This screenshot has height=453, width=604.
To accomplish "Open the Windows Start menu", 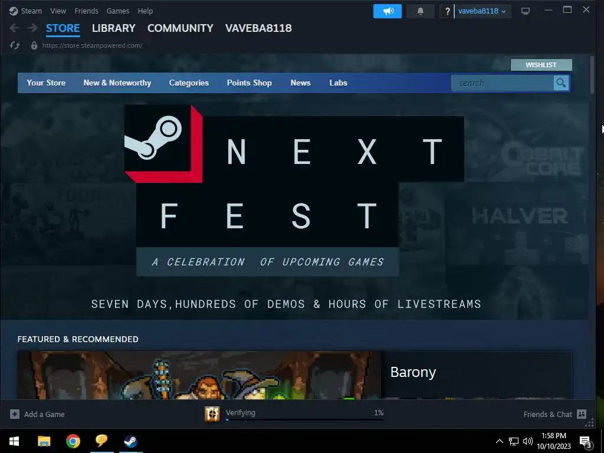I will click(x=14, y=441).
